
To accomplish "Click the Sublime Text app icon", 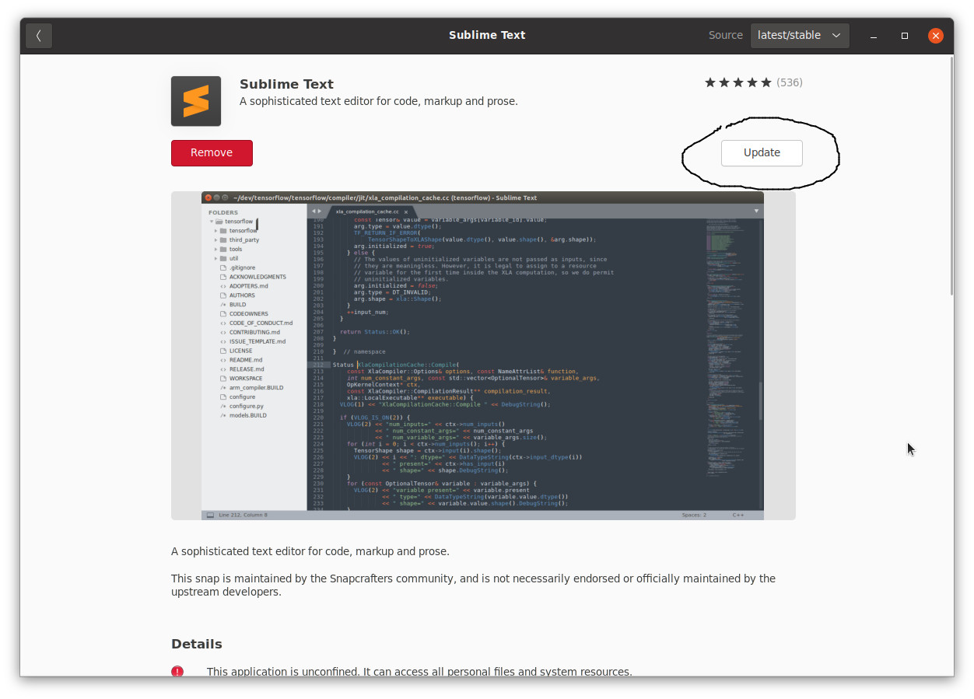I will pos(196,101).
